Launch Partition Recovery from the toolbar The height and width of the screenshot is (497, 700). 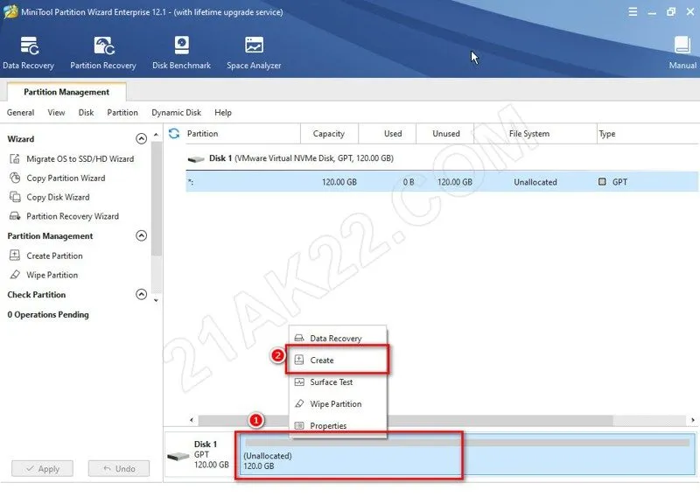coord(103,52)
